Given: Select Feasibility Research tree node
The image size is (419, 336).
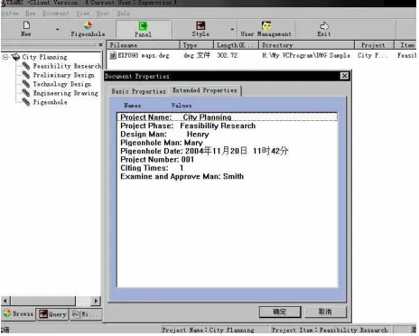Looking at the screenshot, I should (x=67, y=66).
